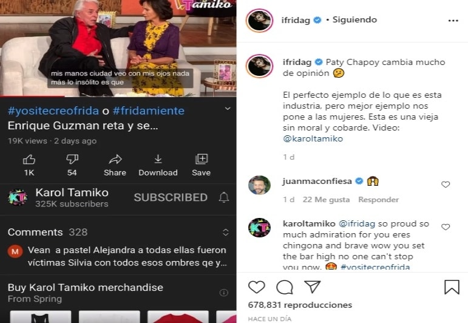Download the Enrique Guzman video
This screenshot has width=468, height=323.
point(158,165)
